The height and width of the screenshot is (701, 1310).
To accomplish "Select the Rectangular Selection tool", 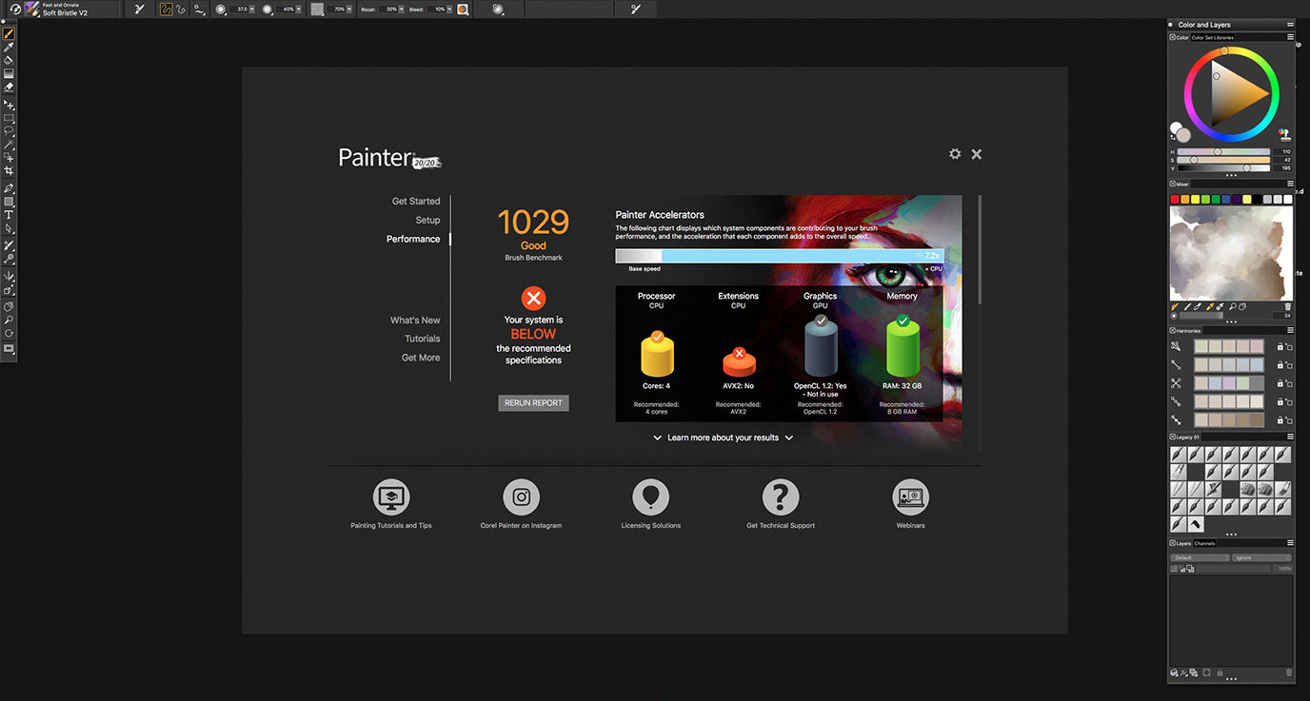I will [x=9, y=118].
